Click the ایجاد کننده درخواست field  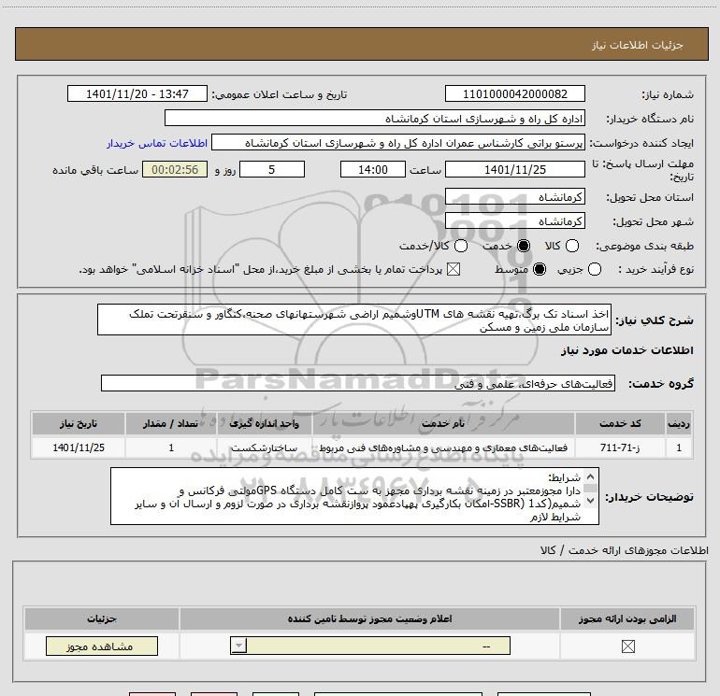398,143
